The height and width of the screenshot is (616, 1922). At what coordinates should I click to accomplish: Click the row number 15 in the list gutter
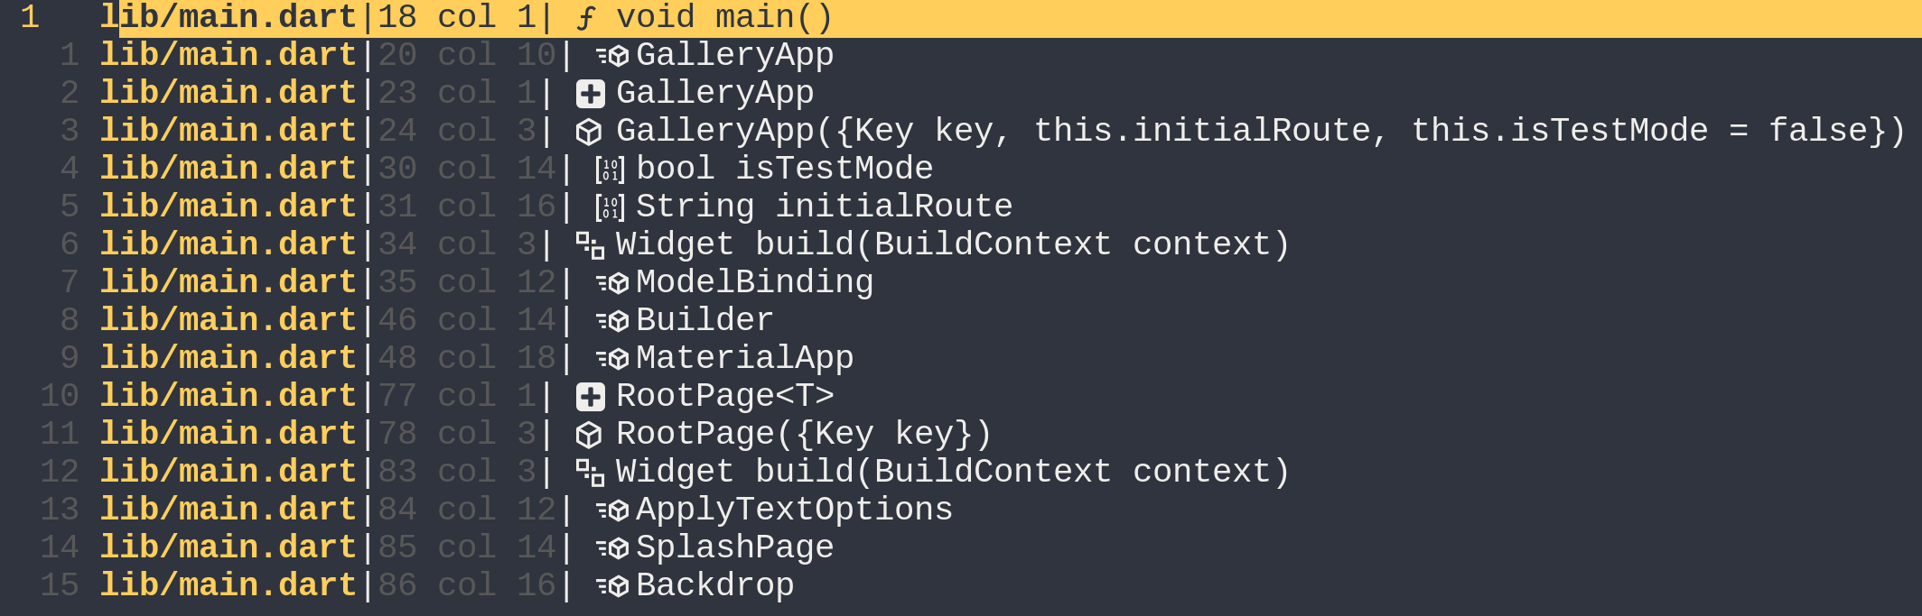tap(60, 585)
